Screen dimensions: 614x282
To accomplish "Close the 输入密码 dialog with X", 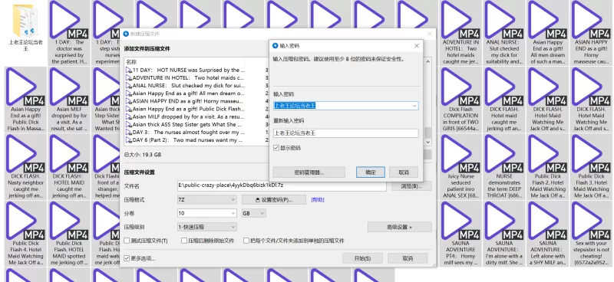I will (x=416, y=46).
